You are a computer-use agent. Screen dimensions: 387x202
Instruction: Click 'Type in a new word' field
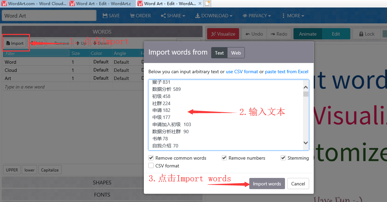[36, 87]
